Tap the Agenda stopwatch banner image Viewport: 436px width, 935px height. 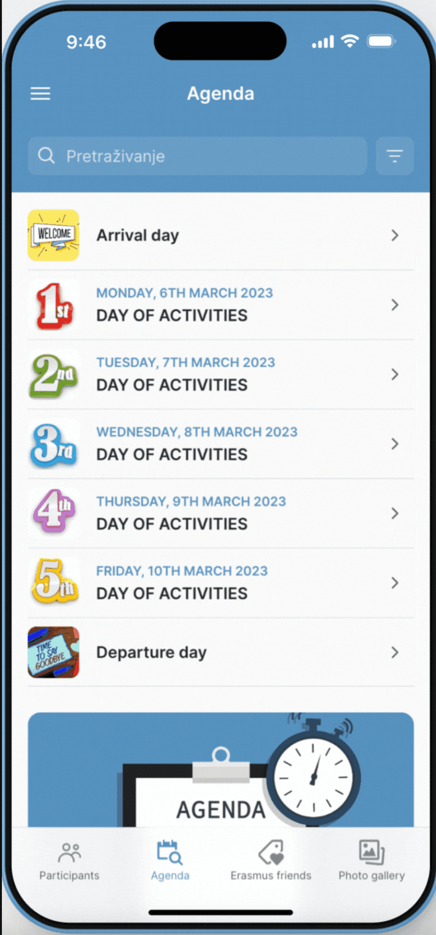tap(221, 770)
